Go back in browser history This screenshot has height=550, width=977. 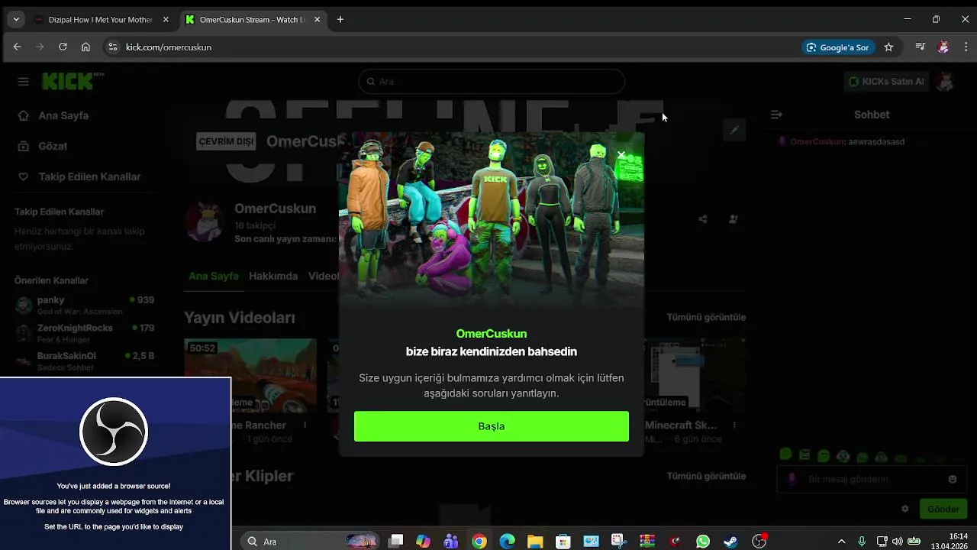[x=17, y=47]
